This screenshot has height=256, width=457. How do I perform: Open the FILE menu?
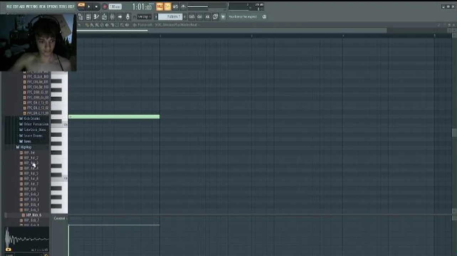(x=9, y=6)
